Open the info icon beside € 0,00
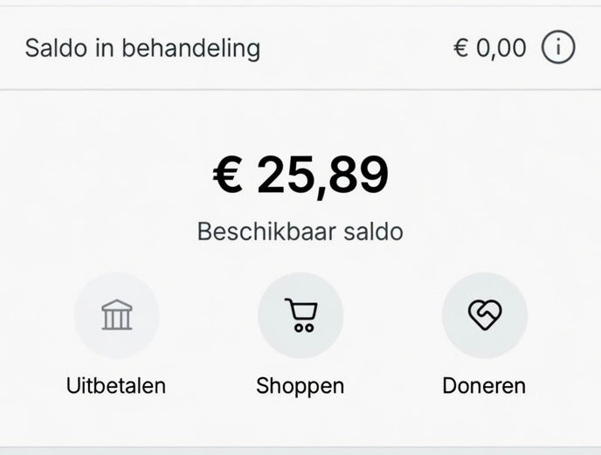 click(x=558, y=47)
